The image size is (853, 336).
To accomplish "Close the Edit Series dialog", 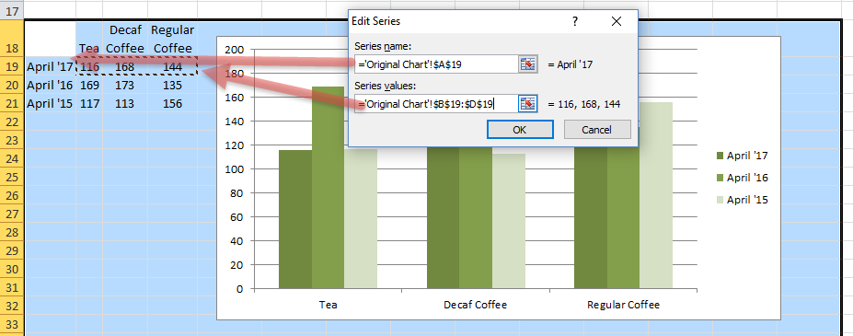I will pyautogui.click(x=616, y=21).
